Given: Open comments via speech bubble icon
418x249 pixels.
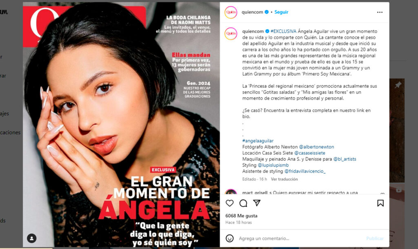Looking at the screenshot, I should 243,203.
